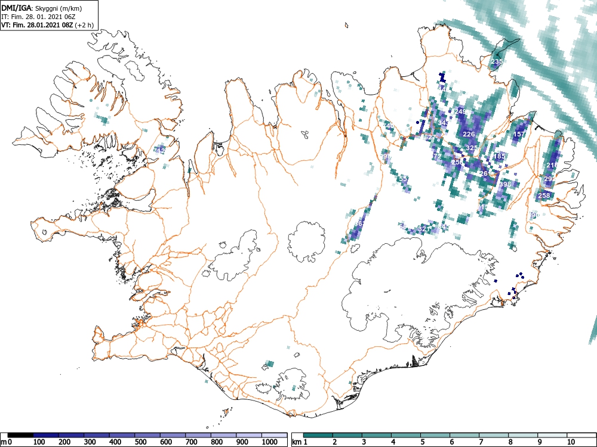Click the '4' tick on the kilometre scale

393,442
